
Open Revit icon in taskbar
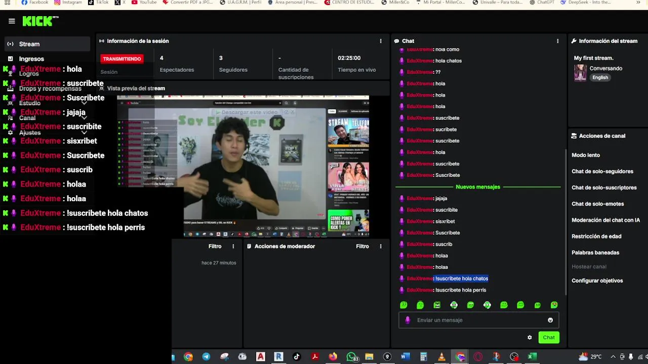point(278,357)
